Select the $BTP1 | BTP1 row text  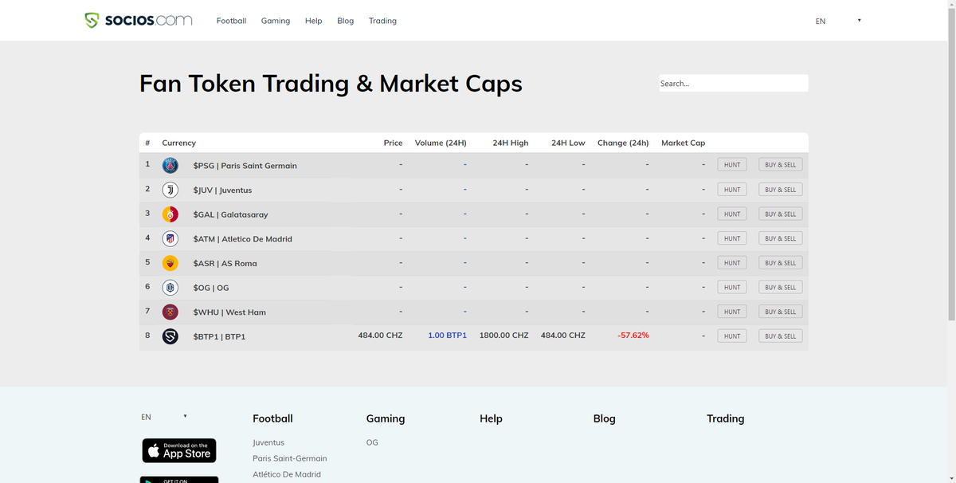219,337
